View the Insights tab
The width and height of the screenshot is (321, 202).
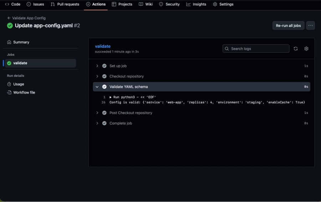(196, 4)
